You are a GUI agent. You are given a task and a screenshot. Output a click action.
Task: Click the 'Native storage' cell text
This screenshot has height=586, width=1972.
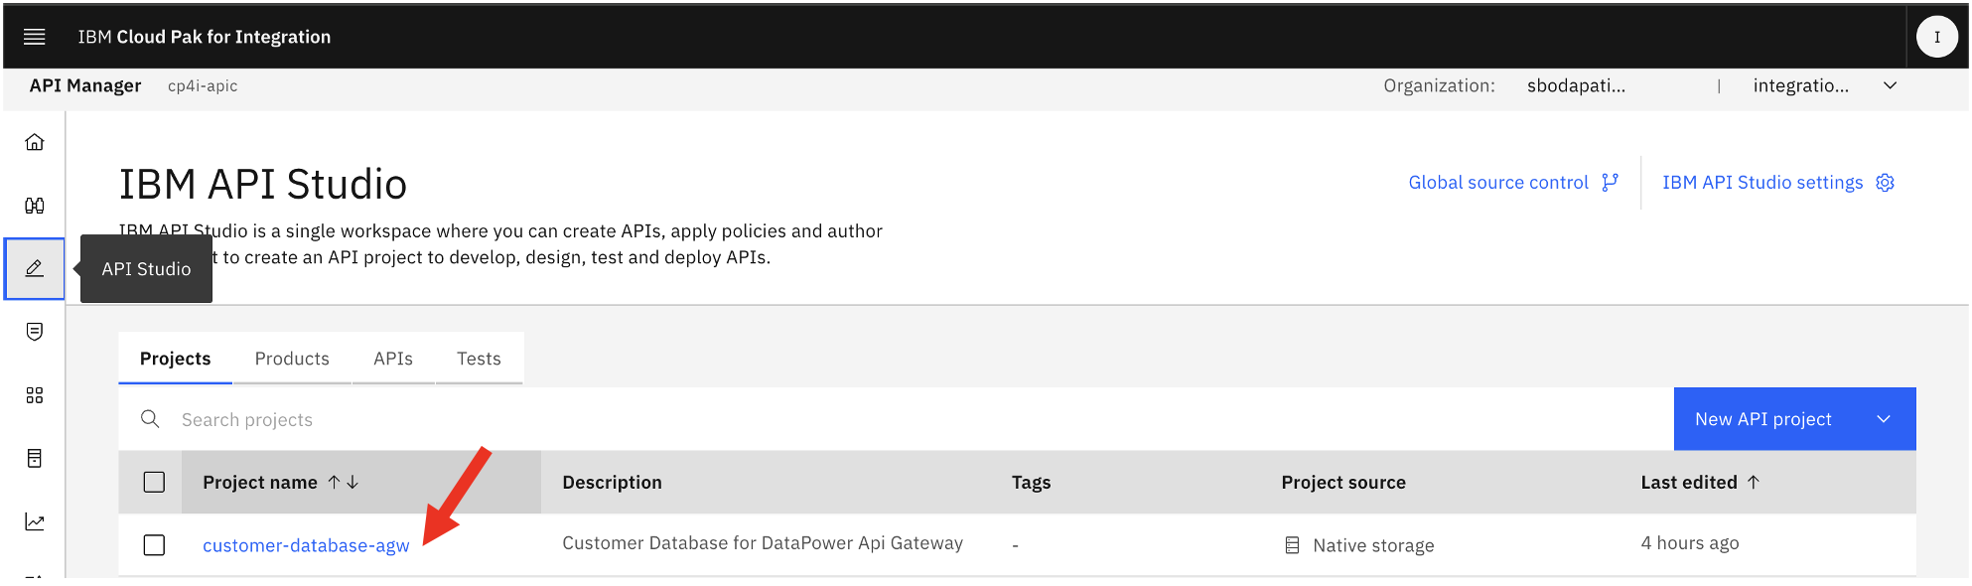tap(1373, 545)
